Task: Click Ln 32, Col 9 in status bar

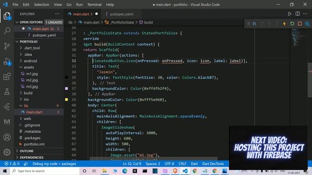Action: point(132,164)
